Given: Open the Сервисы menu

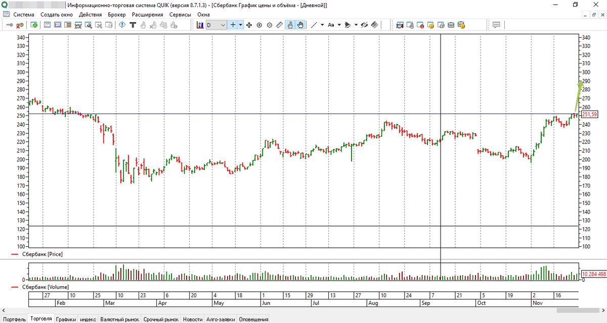Looking at the screenshot, I should (180, 15).
